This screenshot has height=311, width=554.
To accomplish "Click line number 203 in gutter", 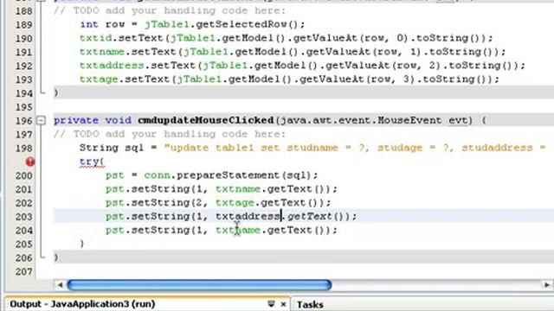I will [x=23, y=217].
